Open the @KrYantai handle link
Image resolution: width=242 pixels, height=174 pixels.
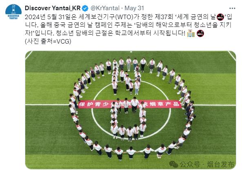105,8
